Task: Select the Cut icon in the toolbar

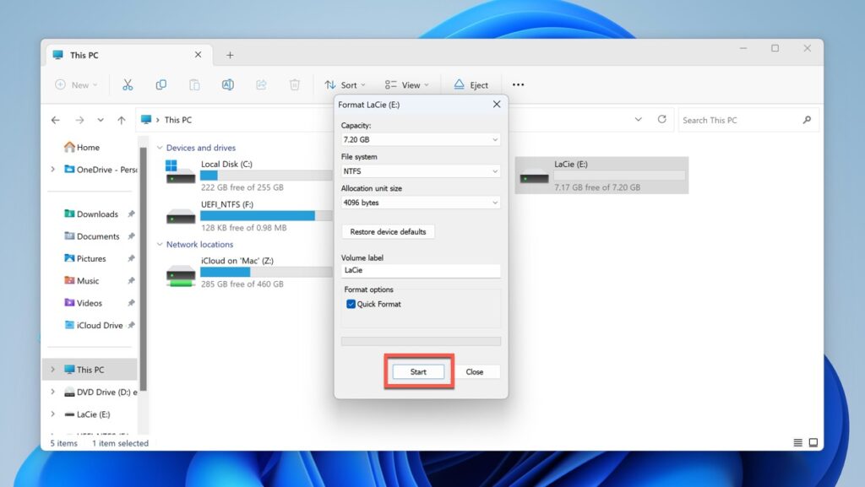Action: 128,84
